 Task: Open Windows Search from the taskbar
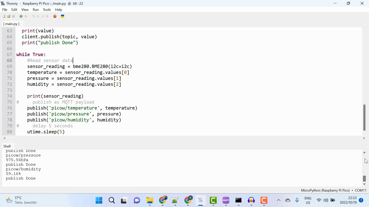(112, 200)
